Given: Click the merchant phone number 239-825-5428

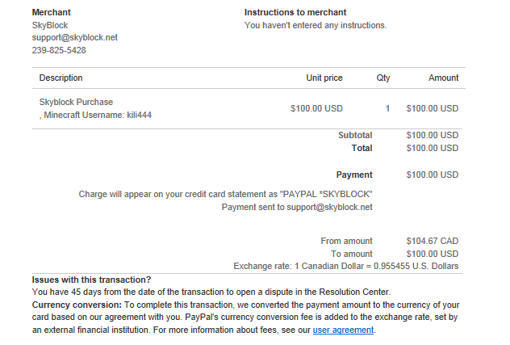Looking at the screenshot, I should click(x=59, y=50).
